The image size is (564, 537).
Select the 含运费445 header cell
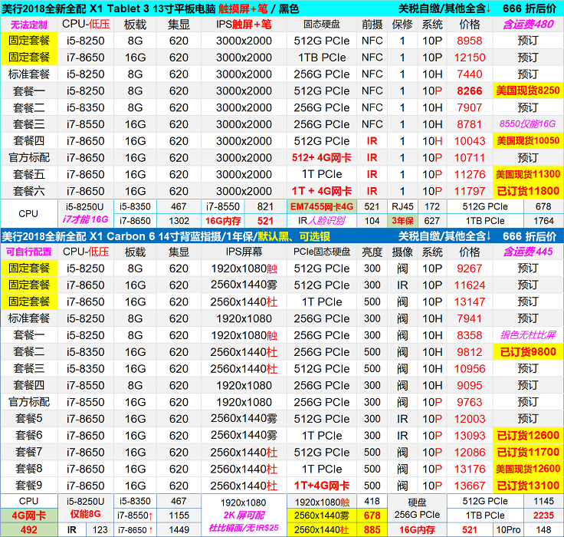click(x=528, y=252)
